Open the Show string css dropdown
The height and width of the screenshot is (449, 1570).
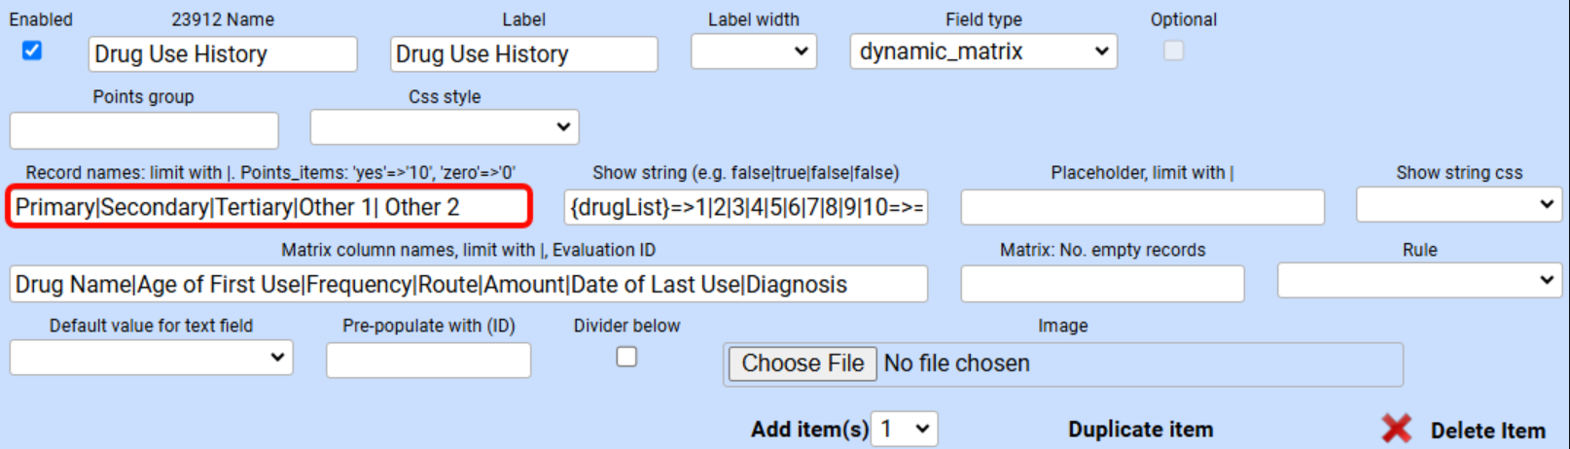point(1458,205)
